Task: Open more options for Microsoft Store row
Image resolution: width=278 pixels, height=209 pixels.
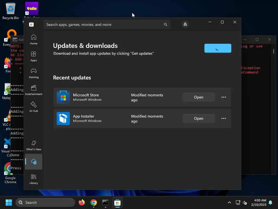Action: (x=224, y=97)
